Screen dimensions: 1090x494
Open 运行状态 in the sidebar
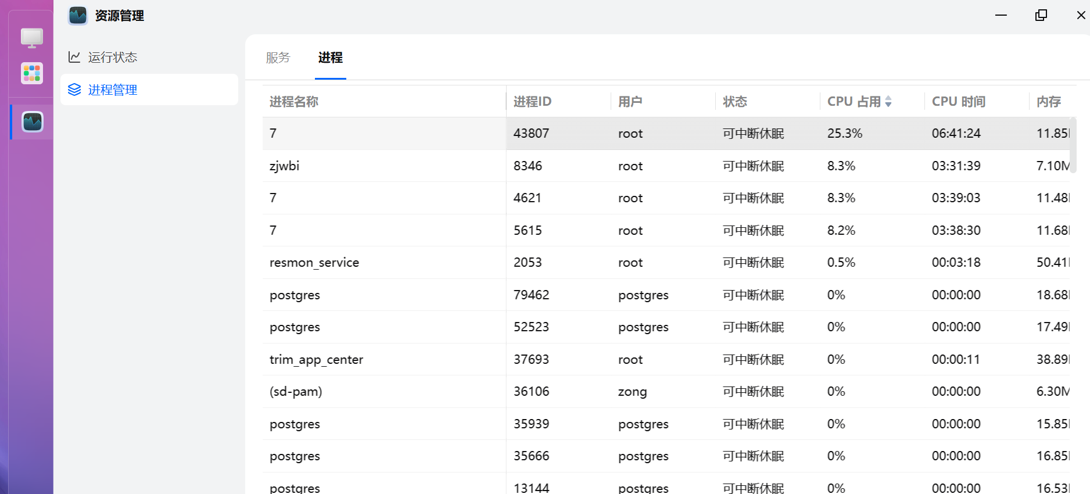pos(112,57)
